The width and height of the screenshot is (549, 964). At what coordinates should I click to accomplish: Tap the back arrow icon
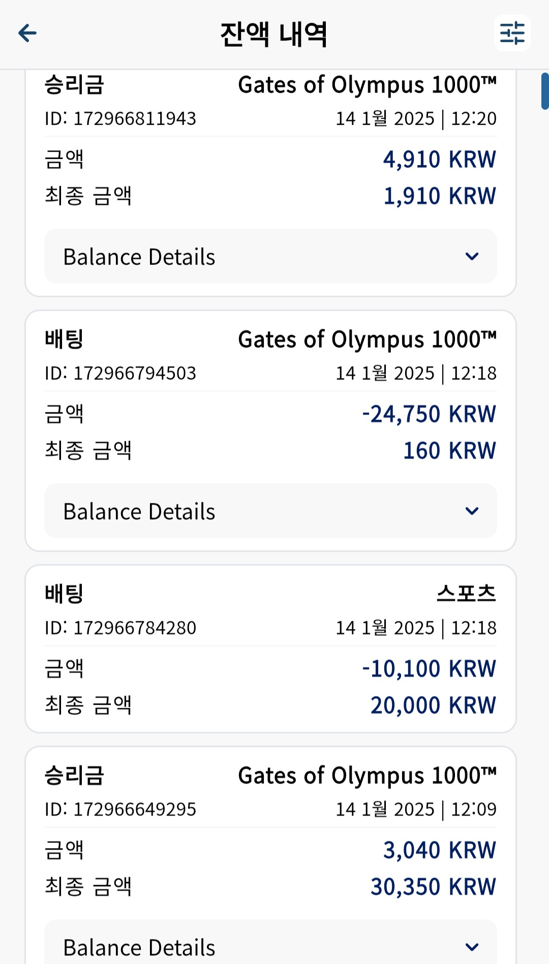tap(27, 34)
